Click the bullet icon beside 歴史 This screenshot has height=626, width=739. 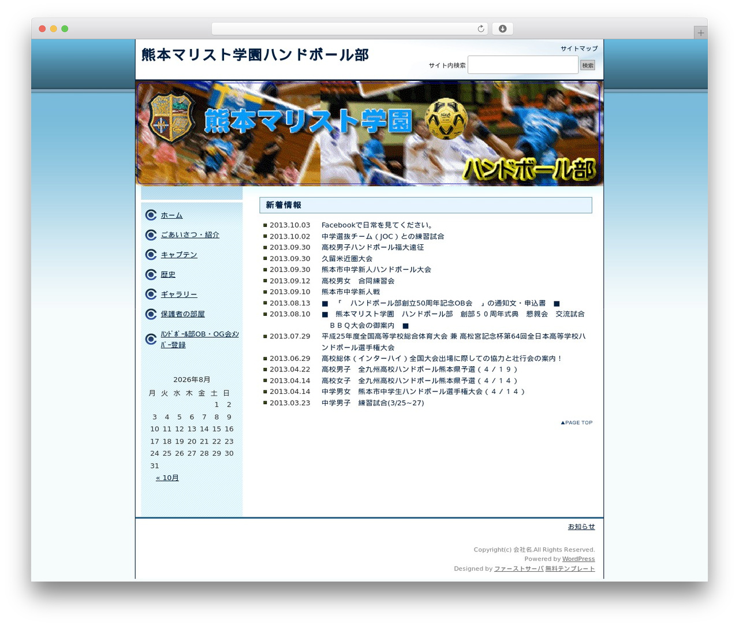tap(151, 274)
